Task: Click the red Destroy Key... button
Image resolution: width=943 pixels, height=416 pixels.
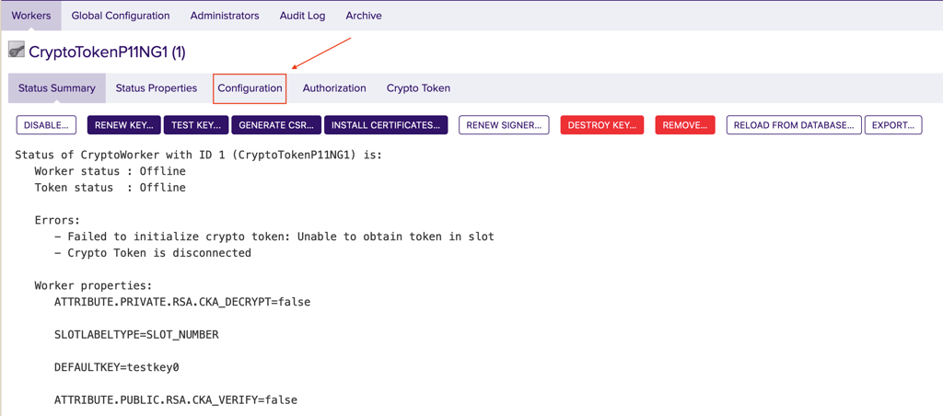Action: click(x=601, y=125)
